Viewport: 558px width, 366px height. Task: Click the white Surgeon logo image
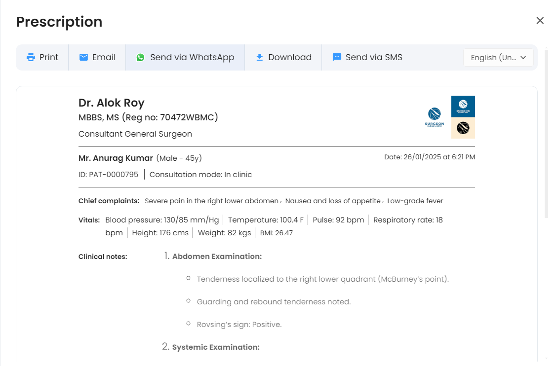pos(435,117)
